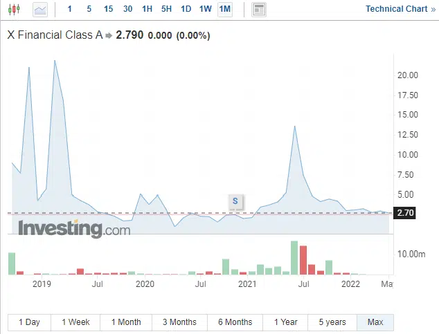Choose the 1 Month range tab
Viewport: 439px width, 334px height.
click(x=126, y=322)
